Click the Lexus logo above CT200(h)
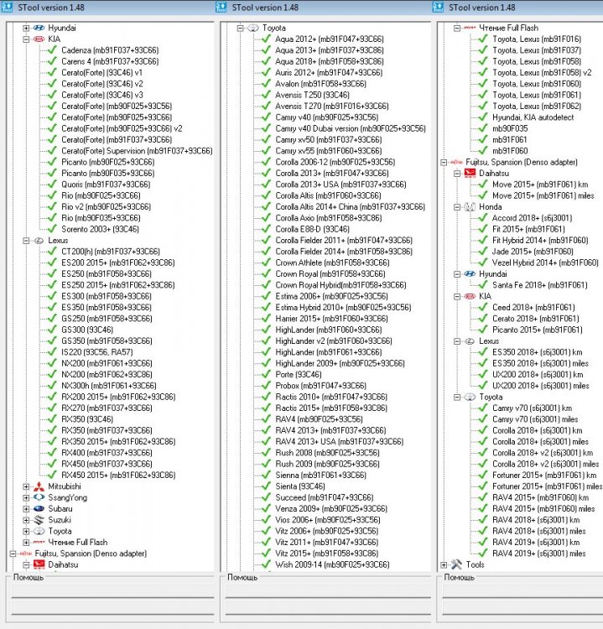The height and width of the screenshot is (629, 603). click(39, 241)
